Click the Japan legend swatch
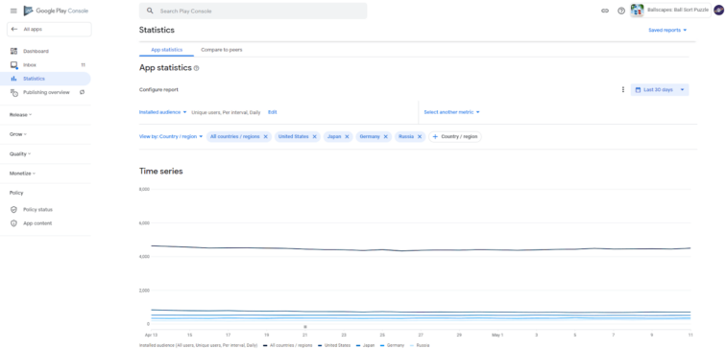This screenshot has width=726, height=349. coord(359,345)
